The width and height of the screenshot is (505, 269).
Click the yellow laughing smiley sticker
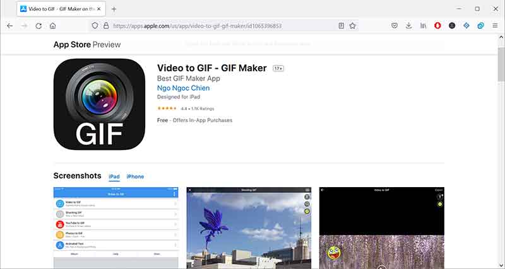pos(334,253)
